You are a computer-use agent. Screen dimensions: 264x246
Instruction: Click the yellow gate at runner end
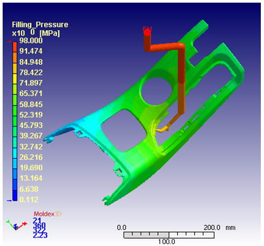(x=162, y=130)
